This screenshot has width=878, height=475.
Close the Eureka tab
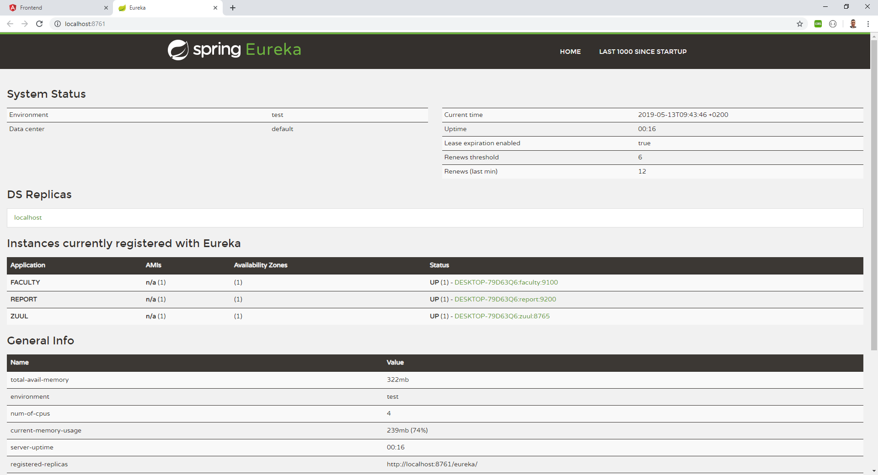click(x=215, y=8)
